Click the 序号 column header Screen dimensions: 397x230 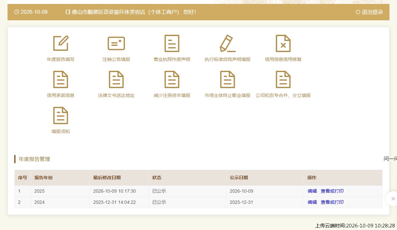[x=23, y=178]
